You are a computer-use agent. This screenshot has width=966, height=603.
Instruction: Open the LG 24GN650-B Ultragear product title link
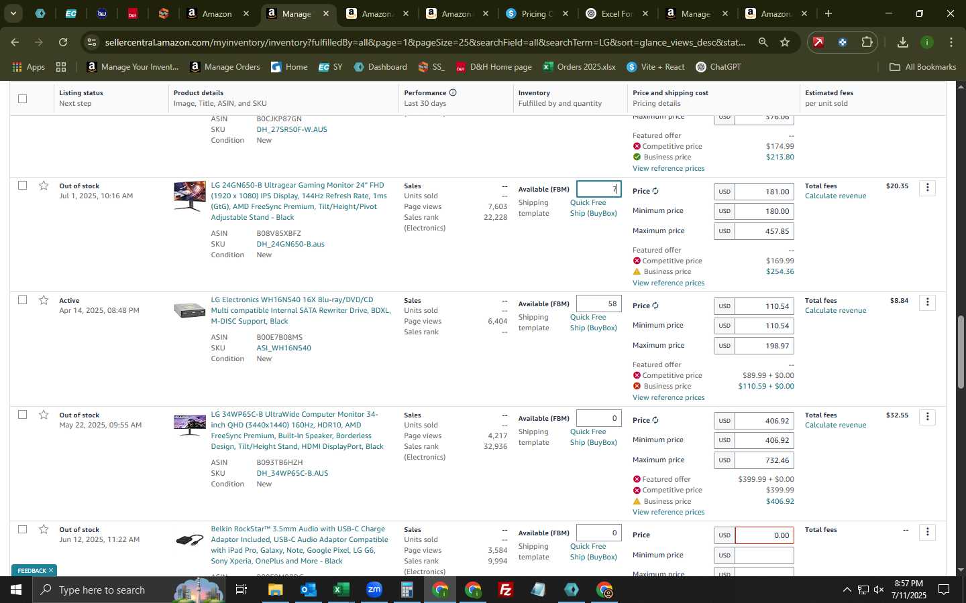(299, 201)
